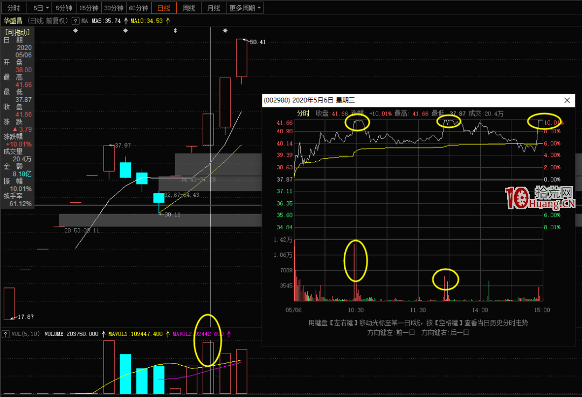The height and width of the screenshot is (397, 582).
Task: Click the star marker above the 50.41 candle
Action: click(x=225, y=30)
